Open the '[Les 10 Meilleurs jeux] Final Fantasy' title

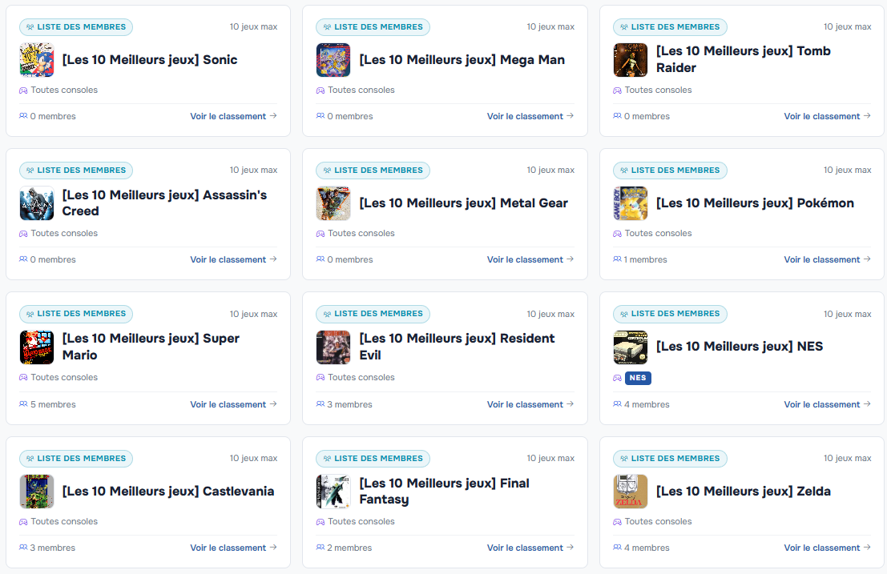(x=445, y=492)
